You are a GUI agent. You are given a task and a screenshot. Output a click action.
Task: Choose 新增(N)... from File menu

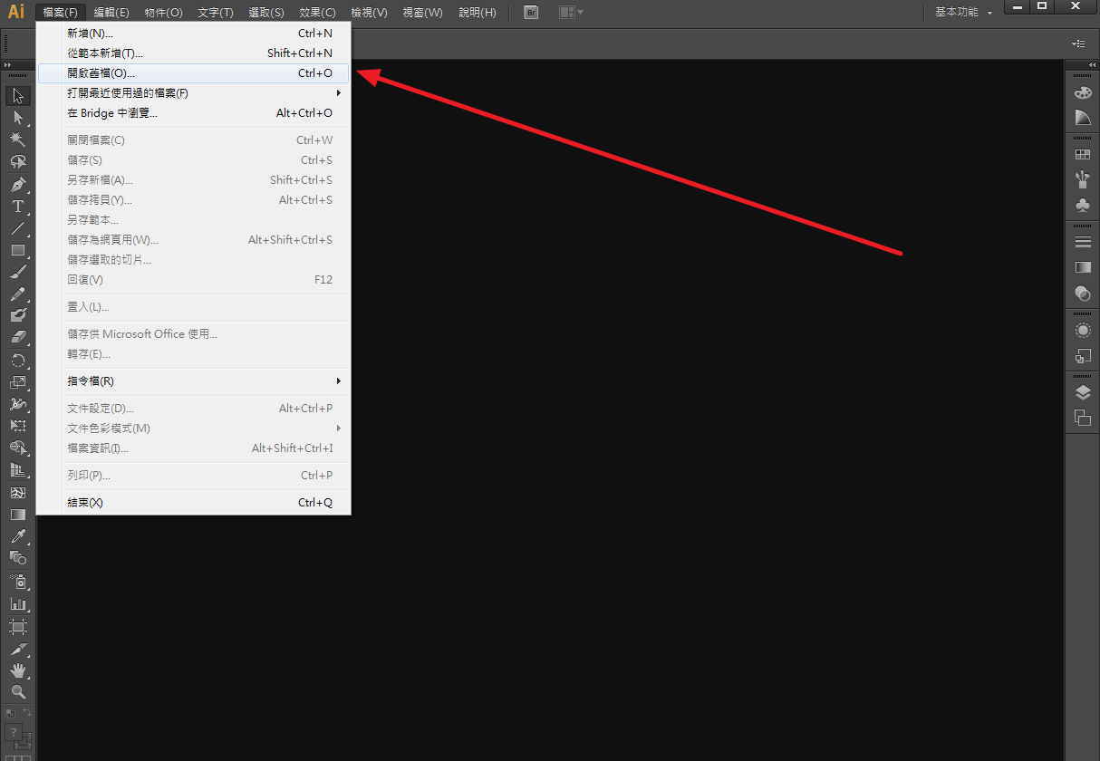pyautogui.click(x=192, y=34)
